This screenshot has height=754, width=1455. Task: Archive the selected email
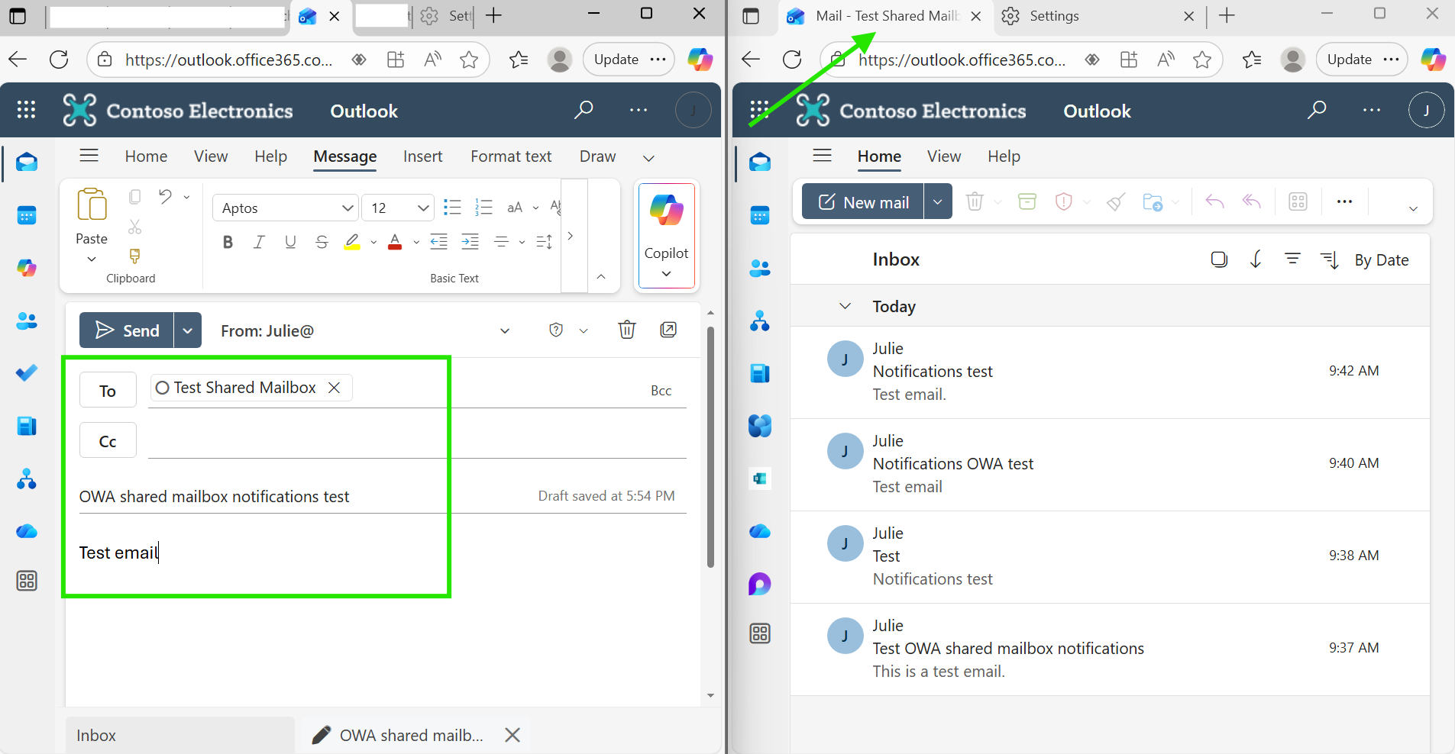[1026, 201]
